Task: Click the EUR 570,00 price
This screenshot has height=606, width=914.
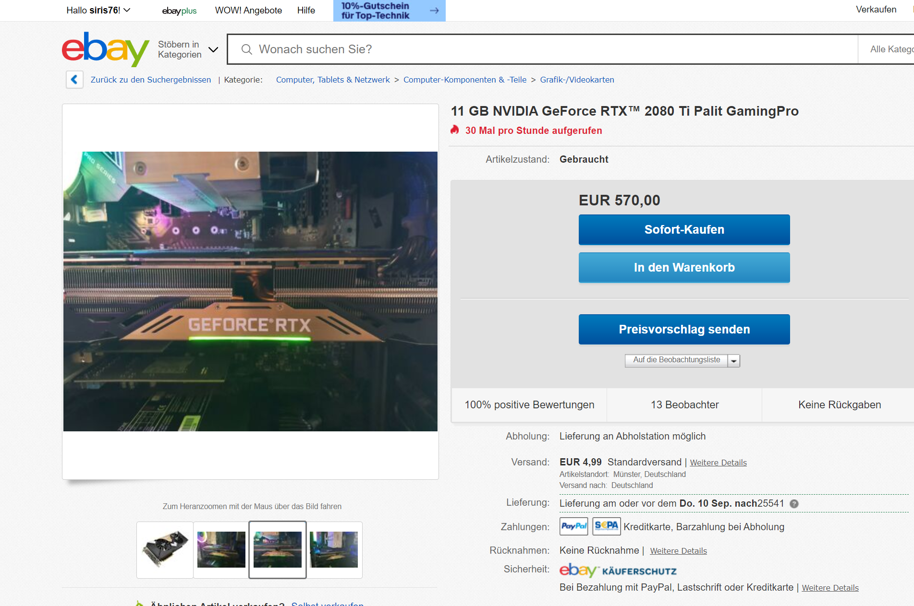Action: click(619, 200)
